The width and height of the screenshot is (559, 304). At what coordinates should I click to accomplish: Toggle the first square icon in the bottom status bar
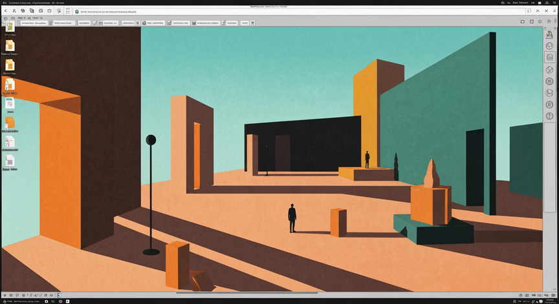click(5, 295)
